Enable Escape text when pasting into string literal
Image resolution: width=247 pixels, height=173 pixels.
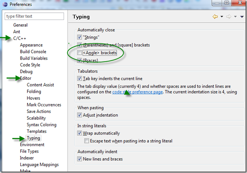click(86, 141)
